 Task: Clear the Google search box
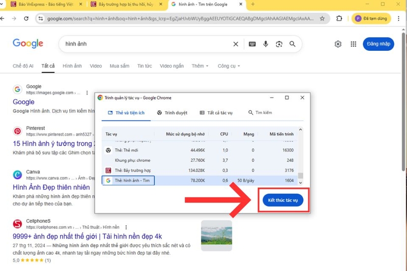click(x=236, y=44)
